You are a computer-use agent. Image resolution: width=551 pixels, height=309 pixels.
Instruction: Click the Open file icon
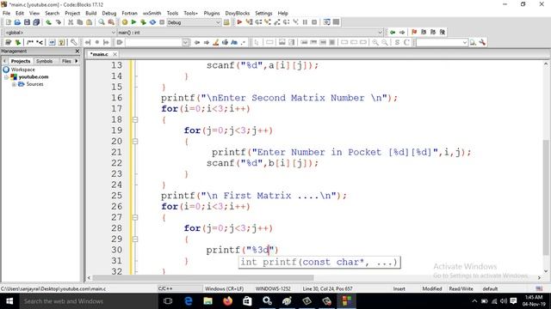coord(17,22)
